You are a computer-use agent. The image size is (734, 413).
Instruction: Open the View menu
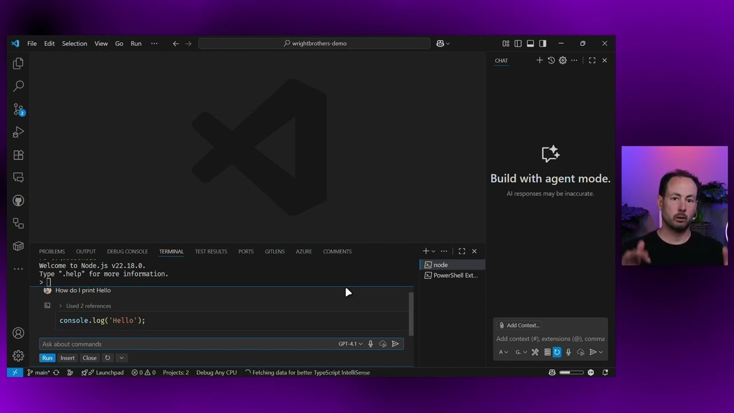(101, 44)
